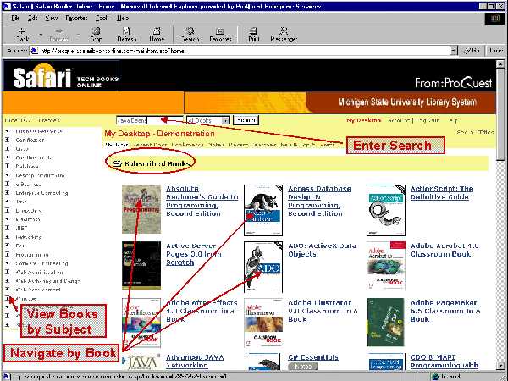Click the Database subject label in sidebar
This screenshot has height=381, width=508.
pyautogui.click(x=27, y=166)
